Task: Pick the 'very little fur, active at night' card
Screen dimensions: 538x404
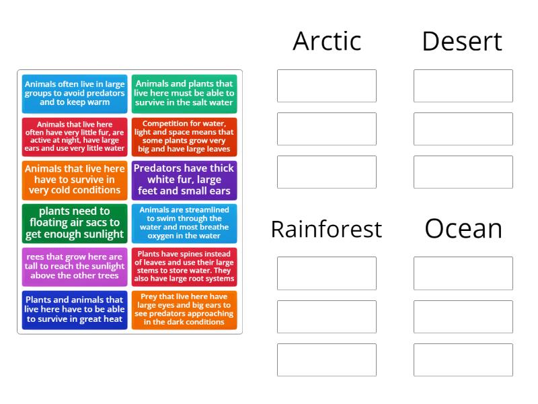Action: tap(75, 137)
